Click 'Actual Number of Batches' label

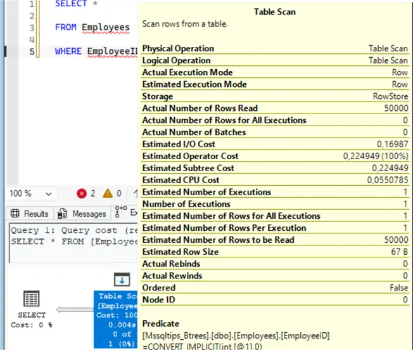pyautogui.click(x=194, y=132)
